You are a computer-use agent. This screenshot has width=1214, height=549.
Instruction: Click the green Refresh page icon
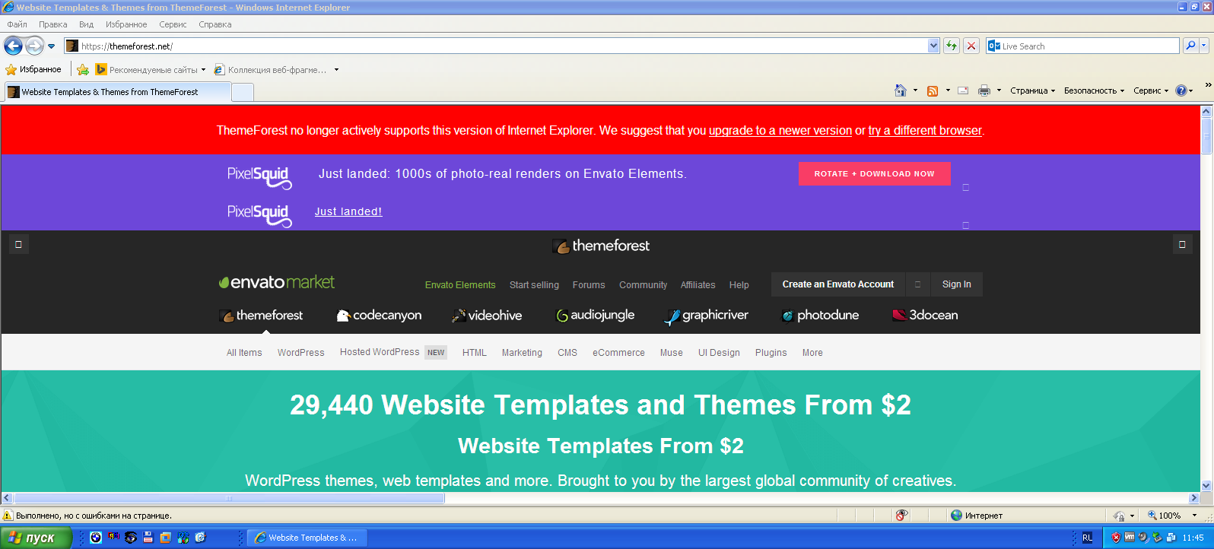coord(951,46)
